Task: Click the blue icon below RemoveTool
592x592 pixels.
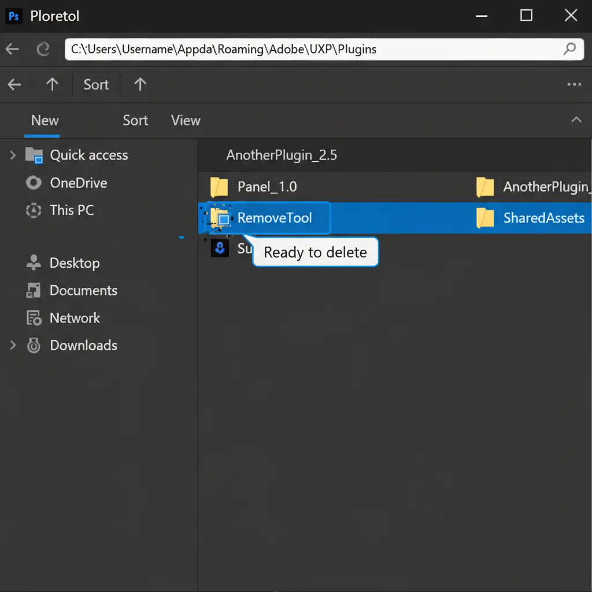Action: 220,249
